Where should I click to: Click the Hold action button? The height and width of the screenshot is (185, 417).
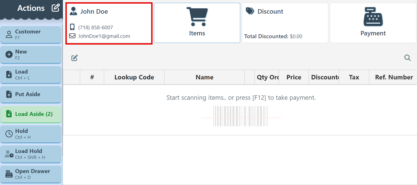(x=31, y=134)
